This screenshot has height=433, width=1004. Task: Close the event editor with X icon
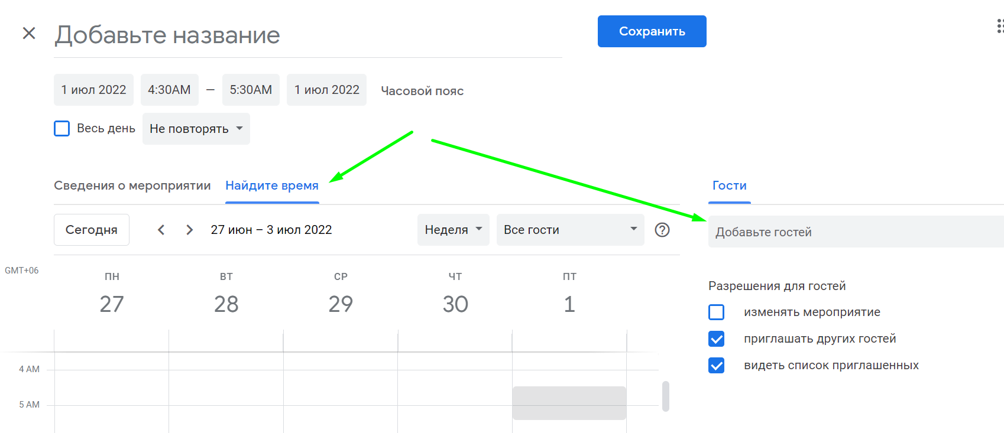click(x=29, y=33)
